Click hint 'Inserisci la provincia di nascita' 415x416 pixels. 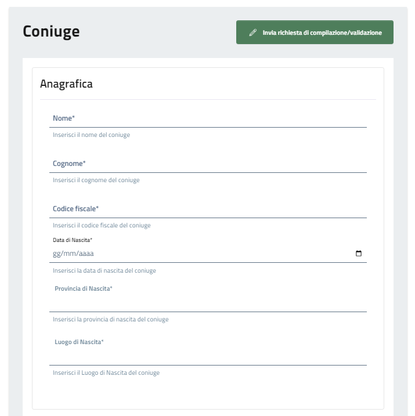110,319
